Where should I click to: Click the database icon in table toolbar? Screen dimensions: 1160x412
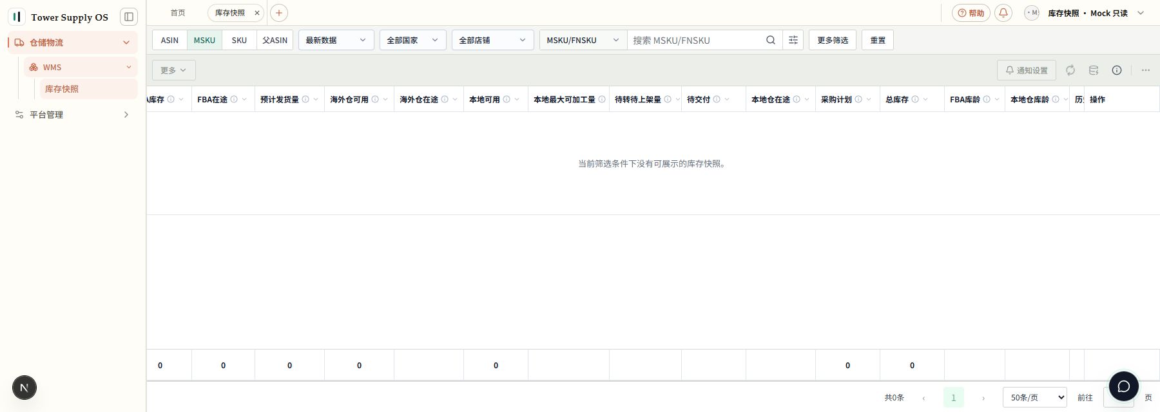(1094, 70)
